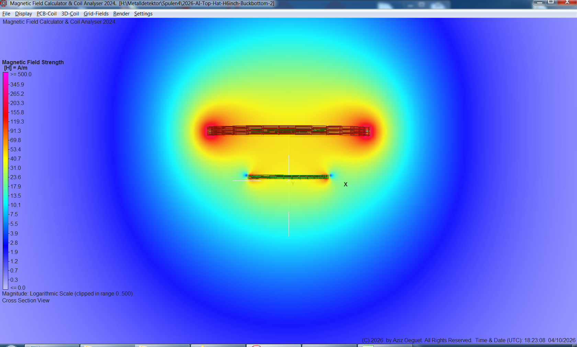Open the 3D-Coil menu
The width and height of the screenshot is (577, 347).
coord(70,14)
